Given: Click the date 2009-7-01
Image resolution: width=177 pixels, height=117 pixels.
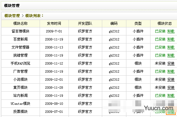Looking at the screenshot, I should coord(54,31).
